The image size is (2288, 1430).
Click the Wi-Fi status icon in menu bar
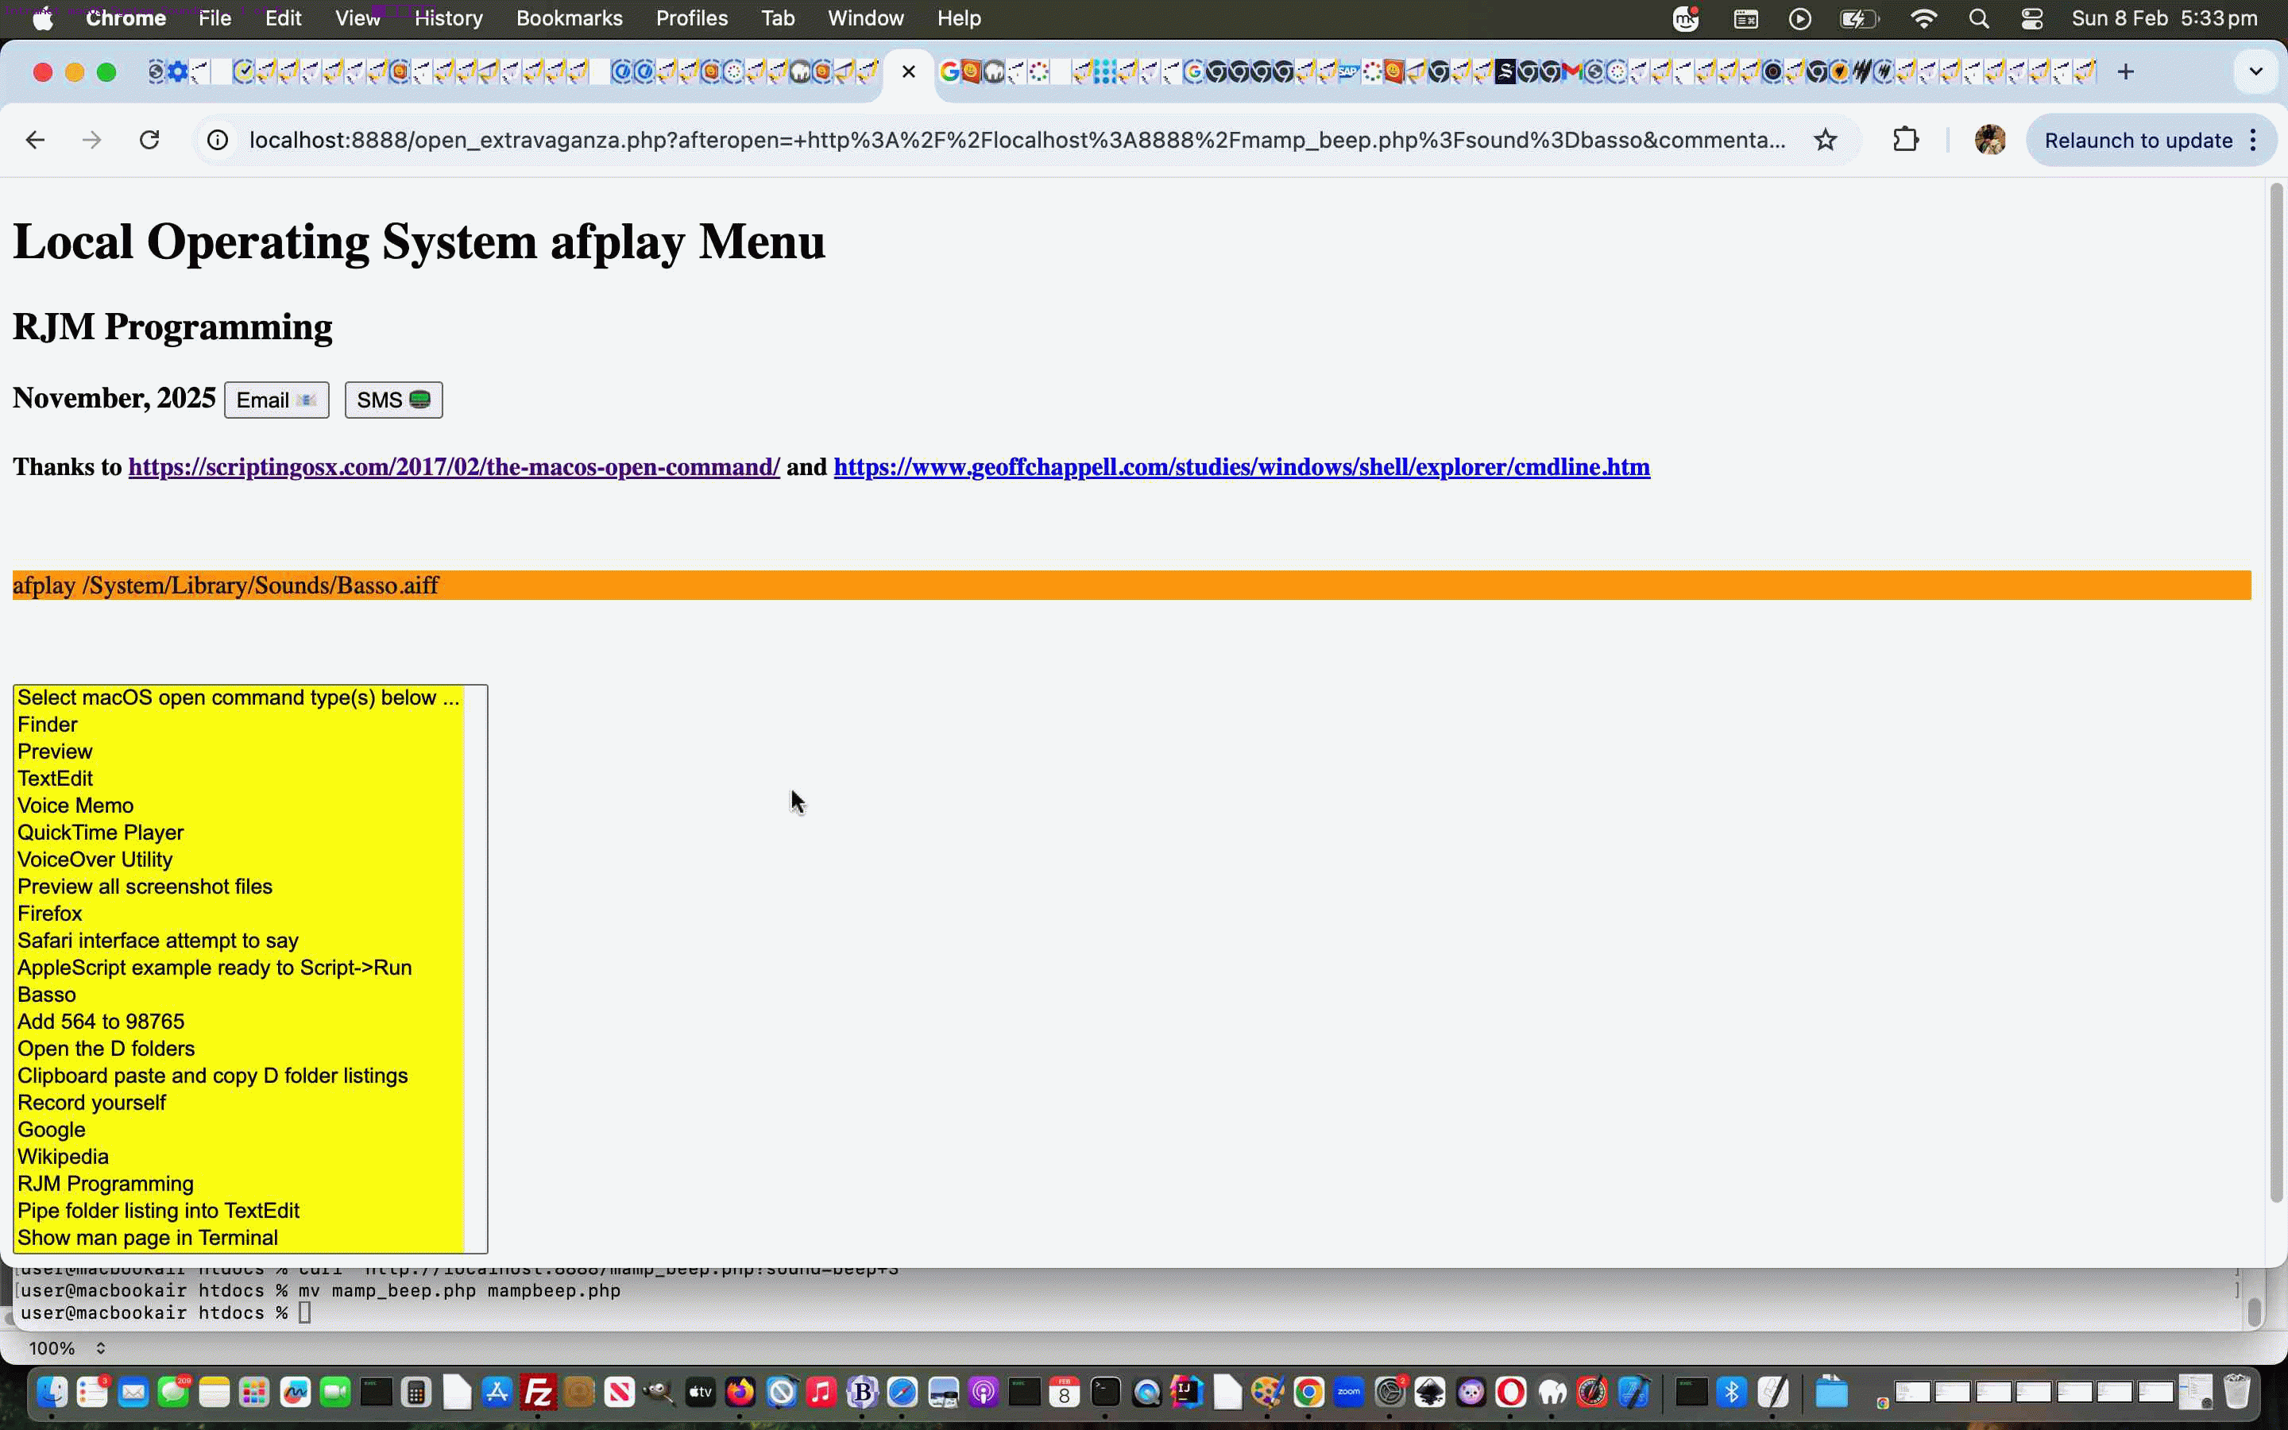[x=1925, y=18]
